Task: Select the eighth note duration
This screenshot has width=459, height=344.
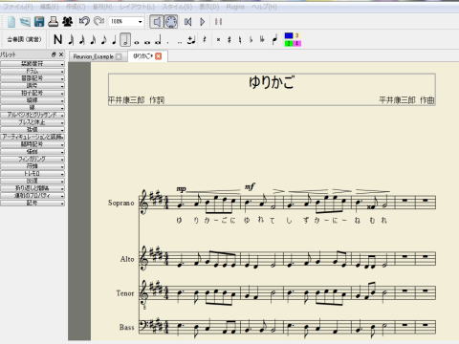Action: point(104,39)
